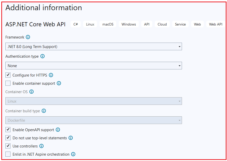
Task: Select the Web API tag
Action: point(215,24)
